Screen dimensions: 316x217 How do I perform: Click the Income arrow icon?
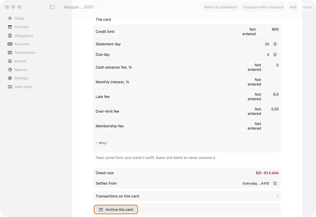coord(10,61)
